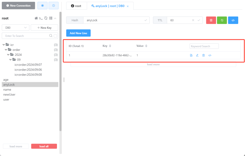
Task: Collapse the root connection chevron
Action: click(55, 18)
